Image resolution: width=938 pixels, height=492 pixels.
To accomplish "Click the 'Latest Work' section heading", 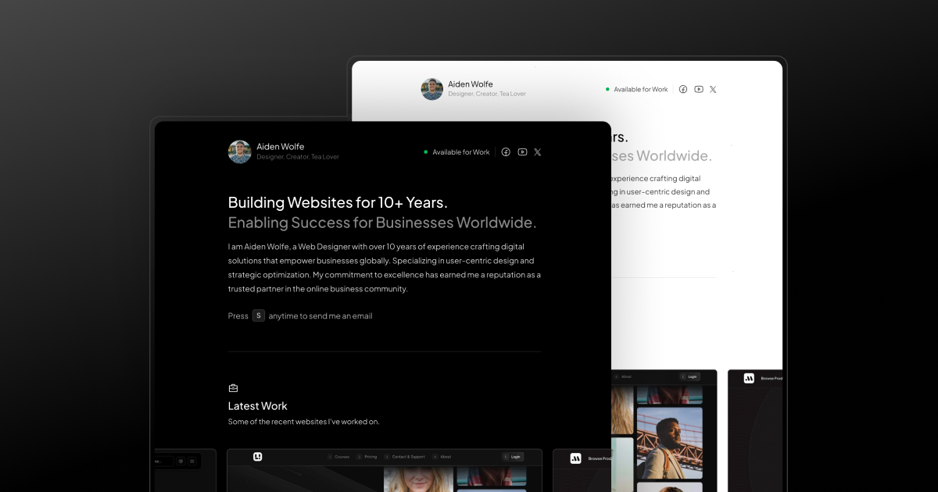I will [x=258, y=406].
